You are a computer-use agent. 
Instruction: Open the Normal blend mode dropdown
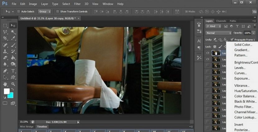pyautogui.click(x=218, y=33)
